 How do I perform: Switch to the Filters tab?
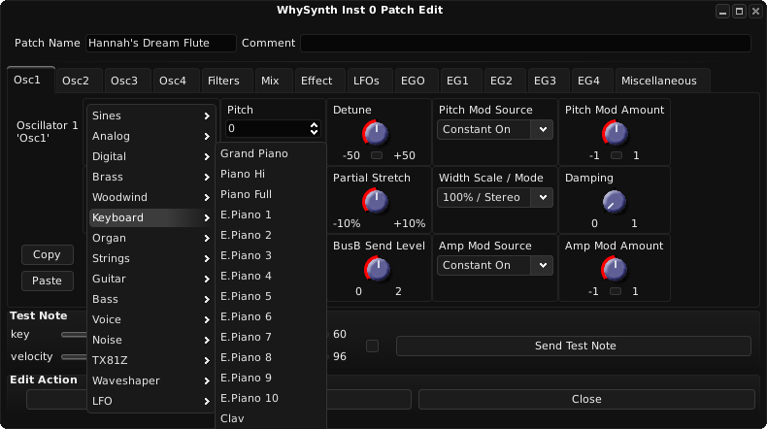[223, 81]
